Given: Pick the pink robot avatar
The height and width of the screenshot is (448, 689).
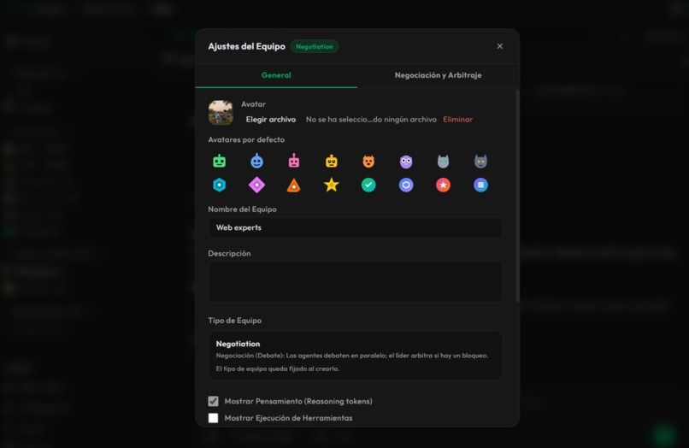Looking at the screenshot, I should (294, 162).
